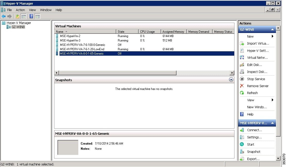Collapse the GZ-WIN8 actions section header
Viewport: 286px width, 167px height.
pyautogui.click(x=272, y=29)
